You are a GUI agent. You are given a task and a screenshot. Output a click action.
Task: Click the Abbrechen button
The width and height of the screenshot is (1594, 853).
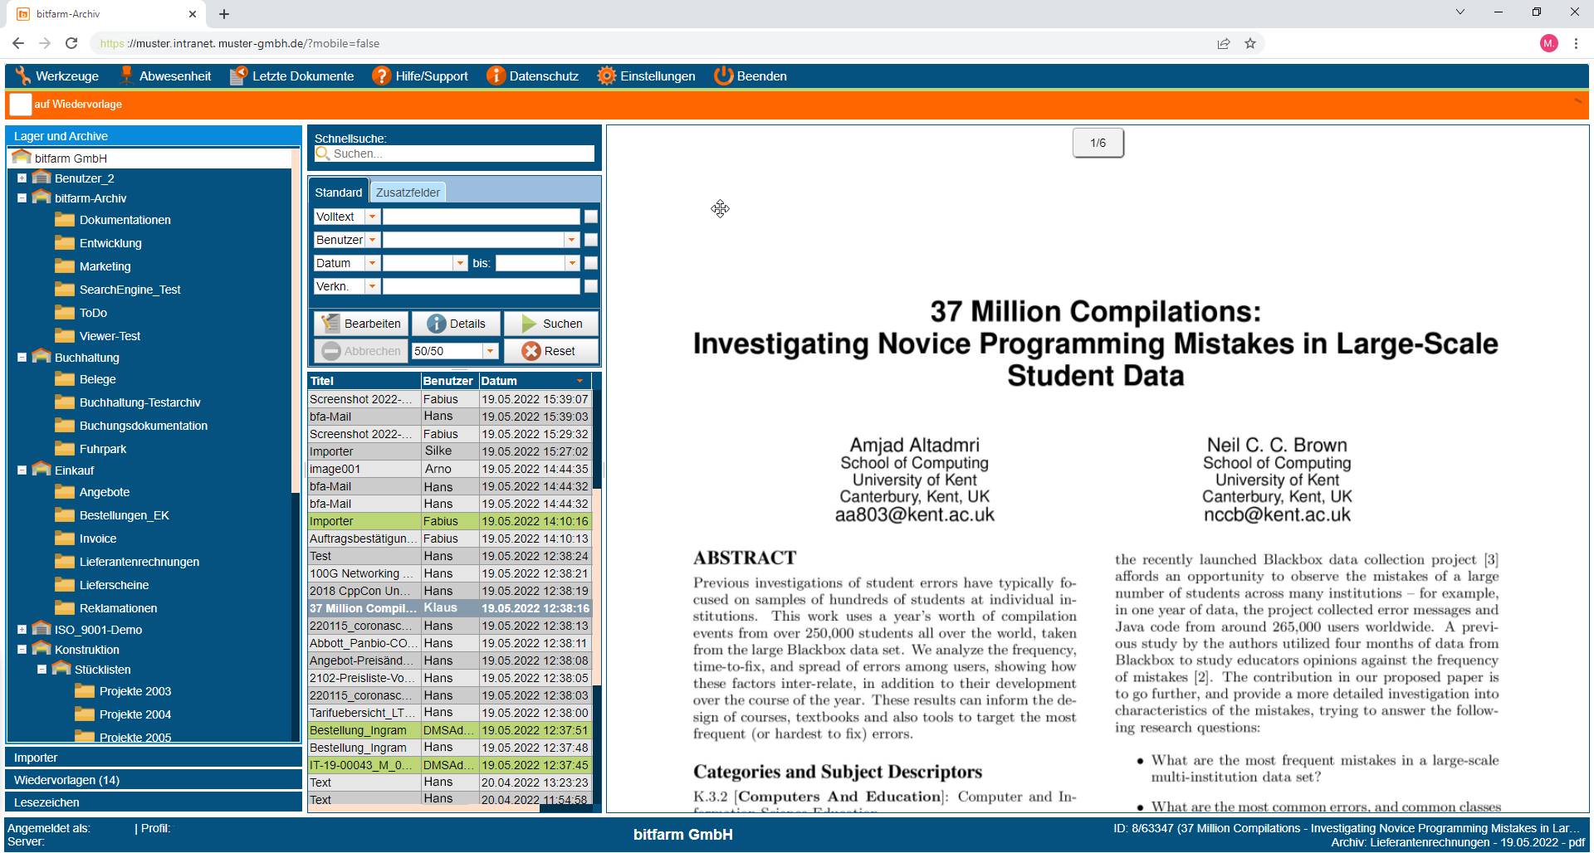click(x=361, y=351)
